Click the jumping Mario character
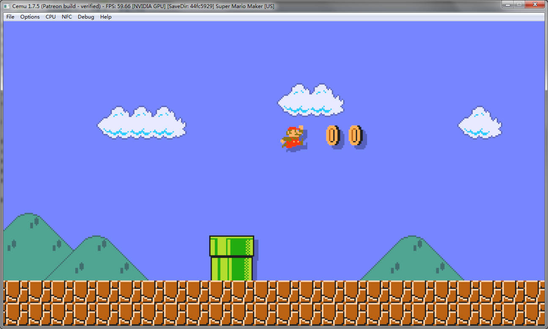This screenshot has width=548, height=329. (x=293, y=137)
